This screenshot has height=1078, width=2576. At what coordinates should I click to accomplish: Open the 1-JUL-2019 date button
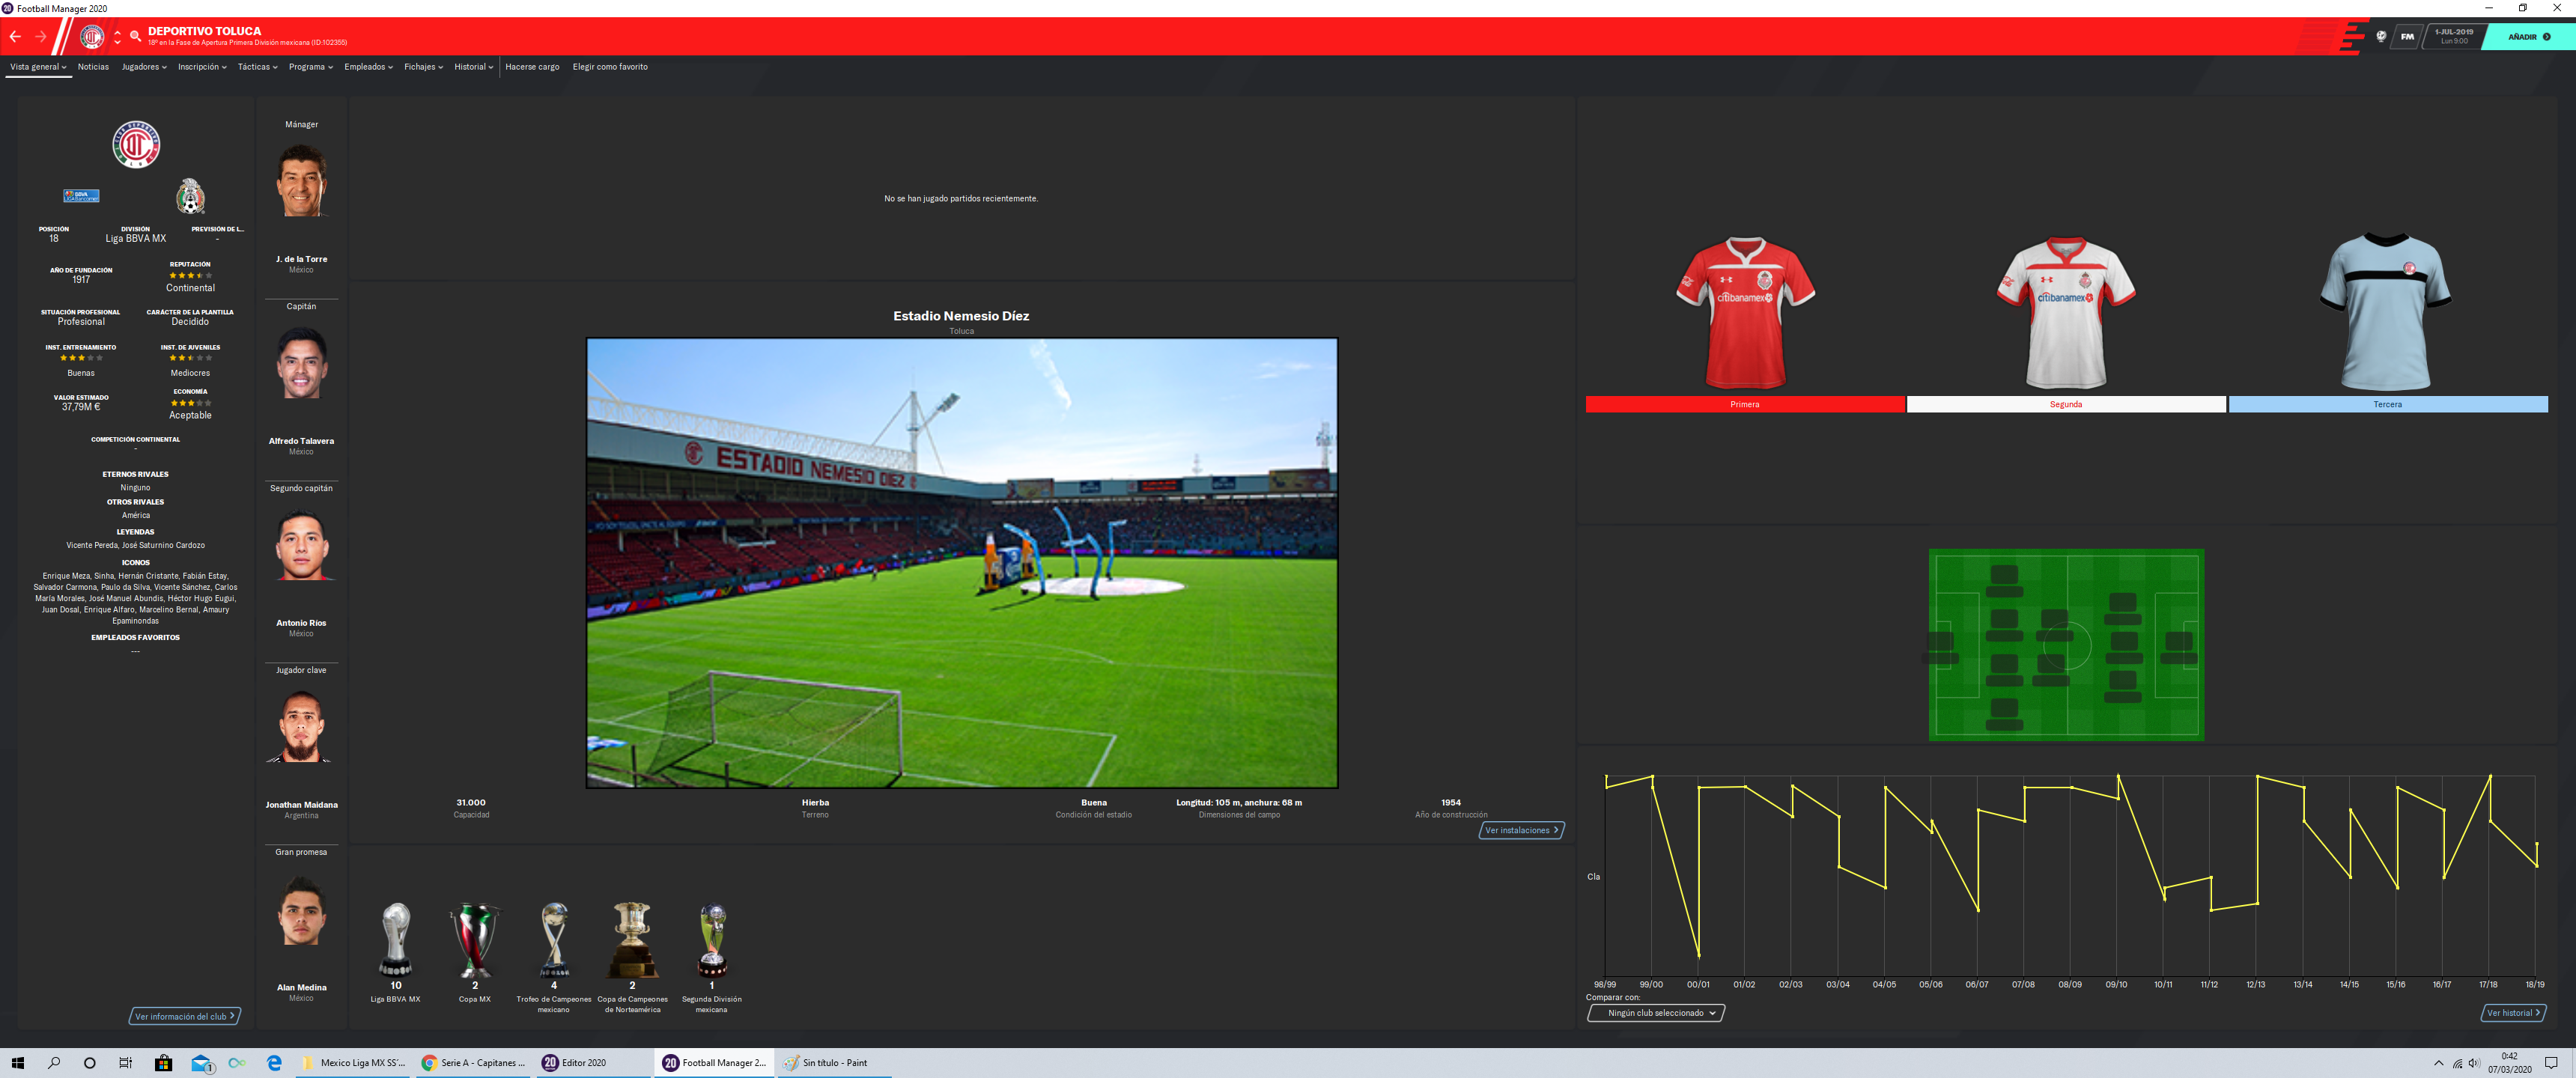(2454, 36)
